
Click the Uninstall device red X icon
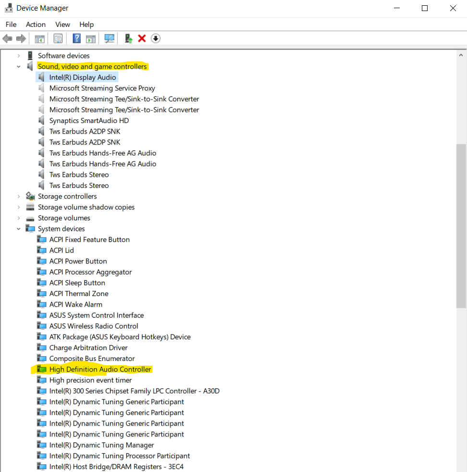click(142, 38)
